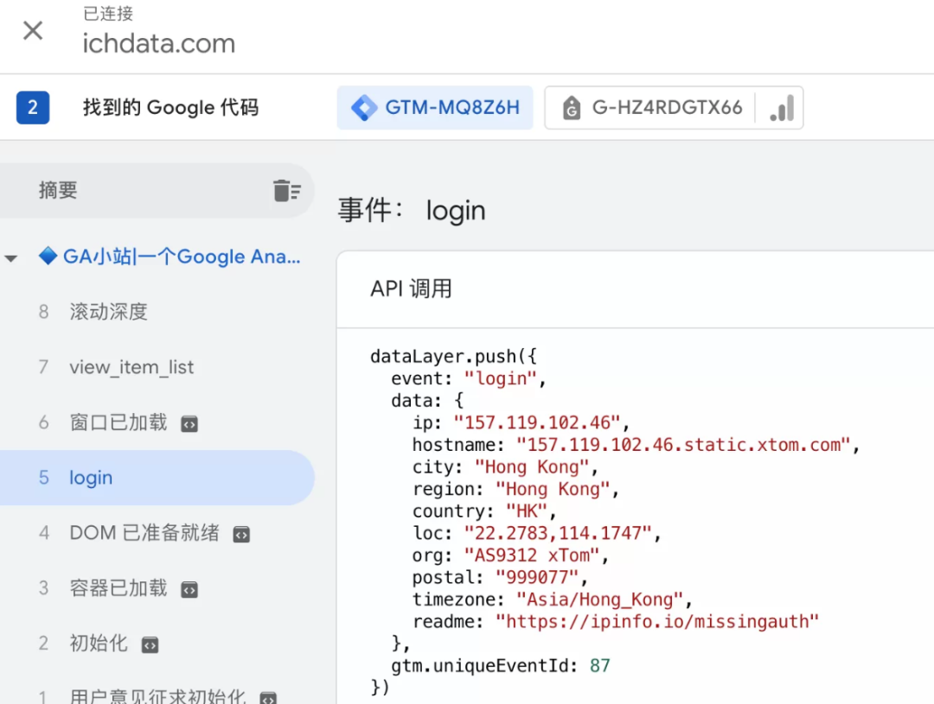Clear events with the trash list icon
934x704 pixels.
tap(286, 190)
